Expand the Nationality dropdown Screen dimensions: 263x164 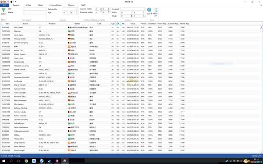[77, 9]
